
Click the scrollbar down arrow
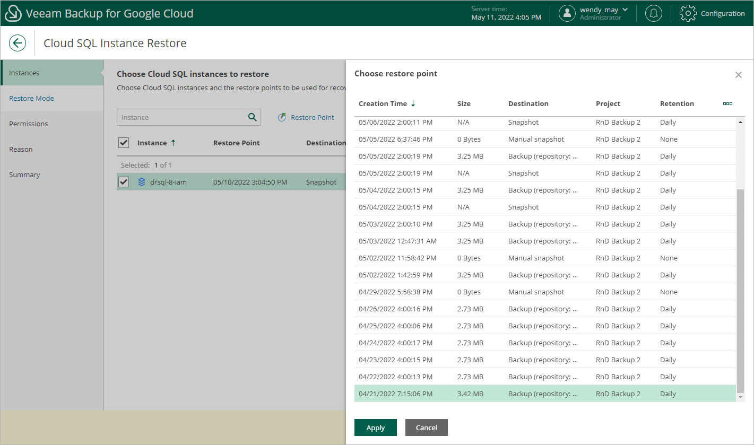pos(740,397)
